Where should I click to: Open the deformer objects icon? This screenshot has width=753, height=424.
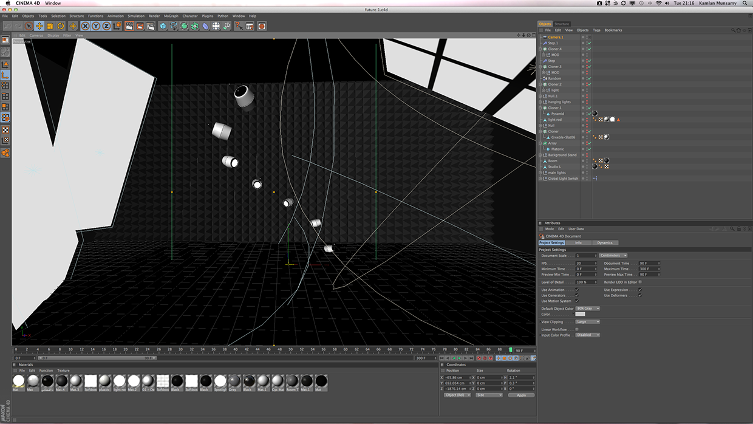[205, 26]
